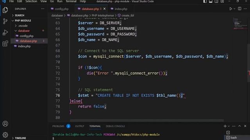Screen dimensions: 250x140
Task: Switch to the index.php editor tab
Action: (121, 9)
